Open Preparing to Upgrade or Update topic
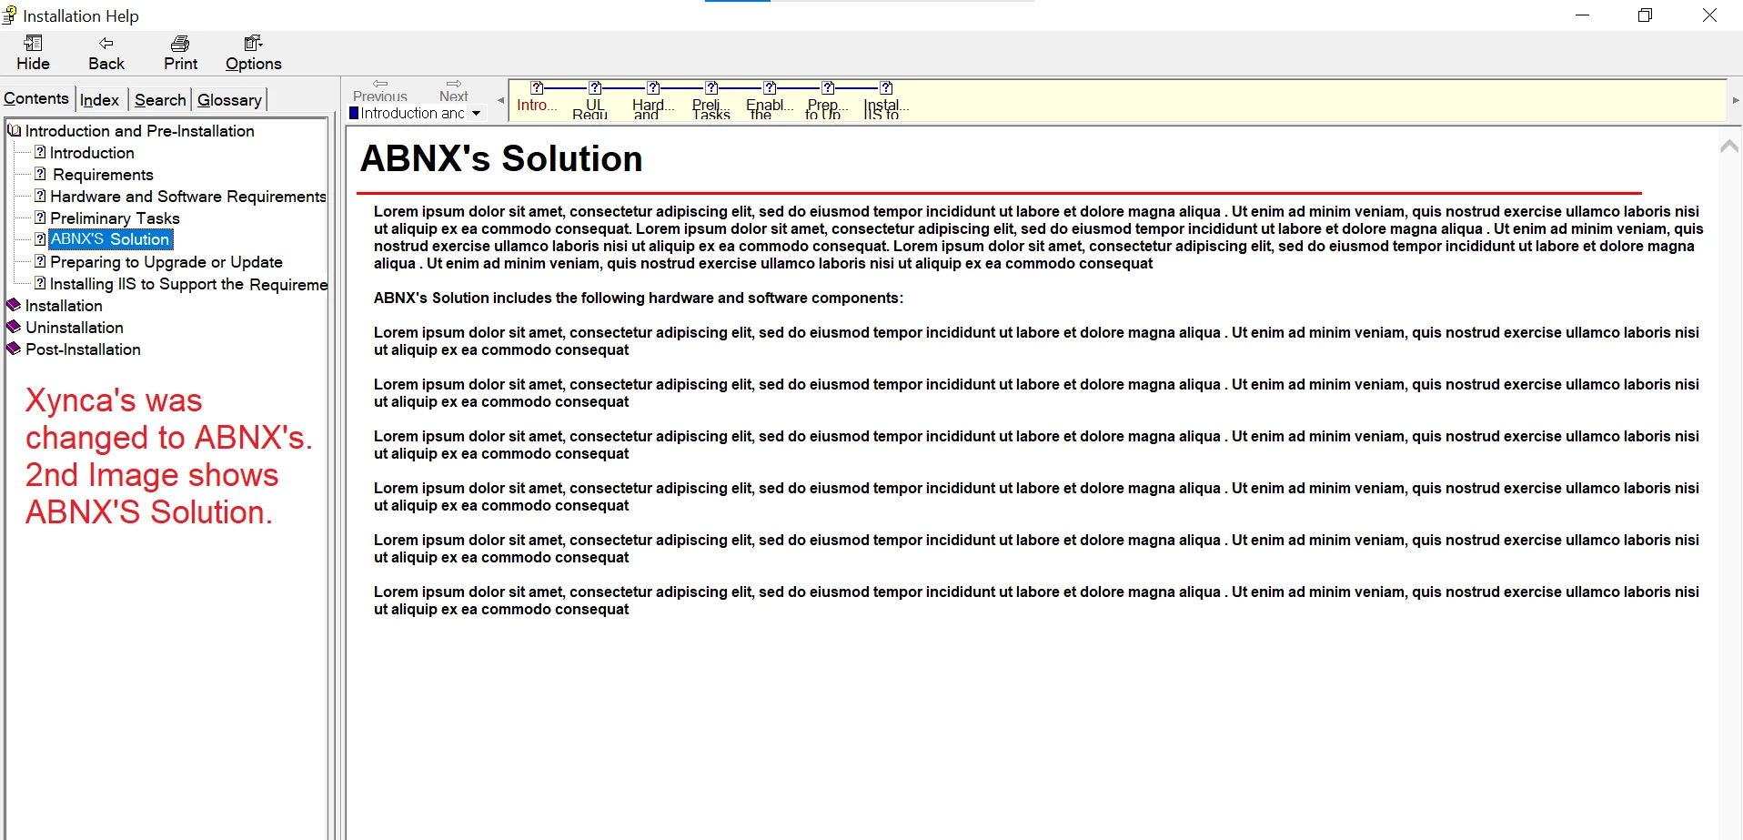Screen dimensions: 1743x840 click(166, 262)
